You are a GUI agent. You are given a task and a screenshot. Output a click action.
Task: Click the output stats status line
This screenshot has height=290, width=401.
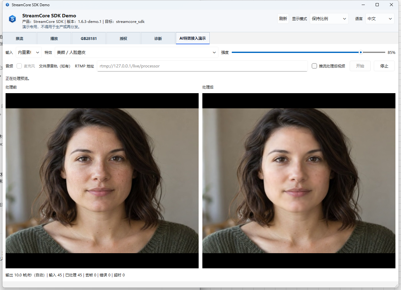click(65, 275)
